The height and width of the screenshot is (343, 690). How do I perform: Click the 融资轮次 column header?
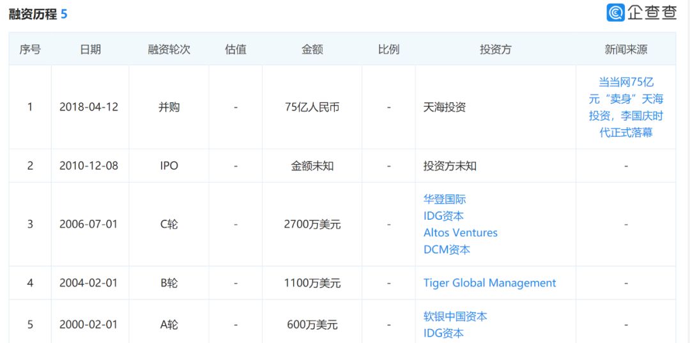pyautogui.click(x=169, y=49)
